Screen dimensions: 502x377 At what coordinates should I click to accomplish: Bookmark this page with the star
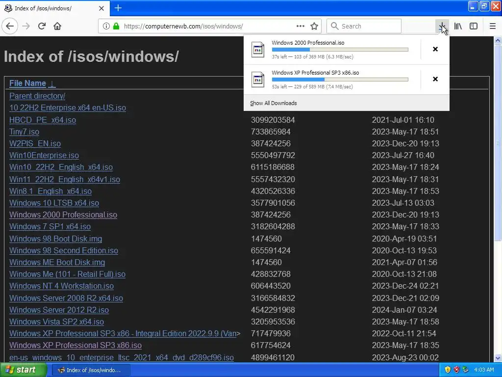coord(314,26)
